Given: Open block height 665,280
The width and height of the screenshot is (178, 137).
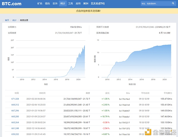Looking at the screenshot, I should pyautogui.click(x=15, y=116).
